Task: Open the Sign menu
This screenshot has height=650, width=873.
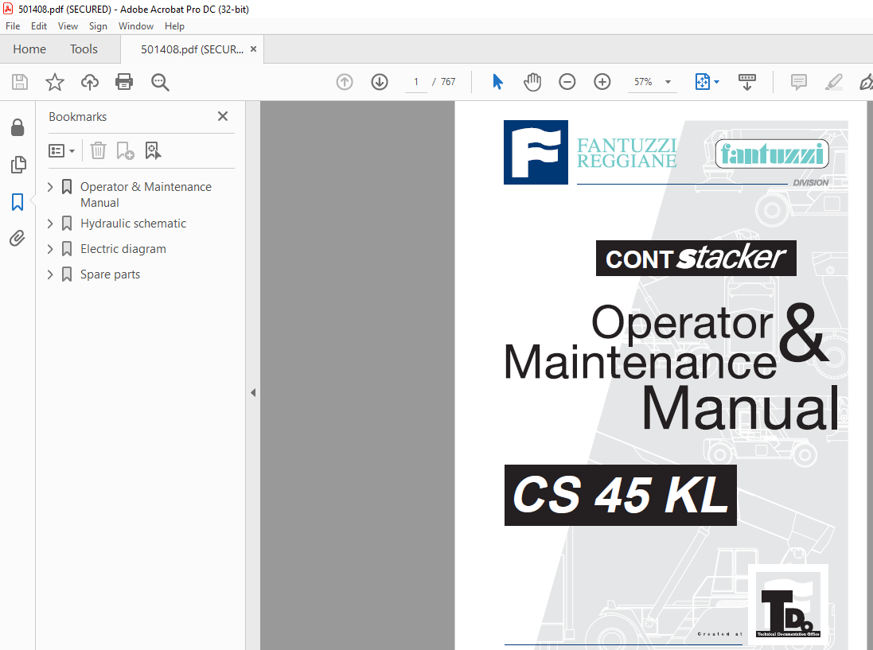Action: coord(98,26)
